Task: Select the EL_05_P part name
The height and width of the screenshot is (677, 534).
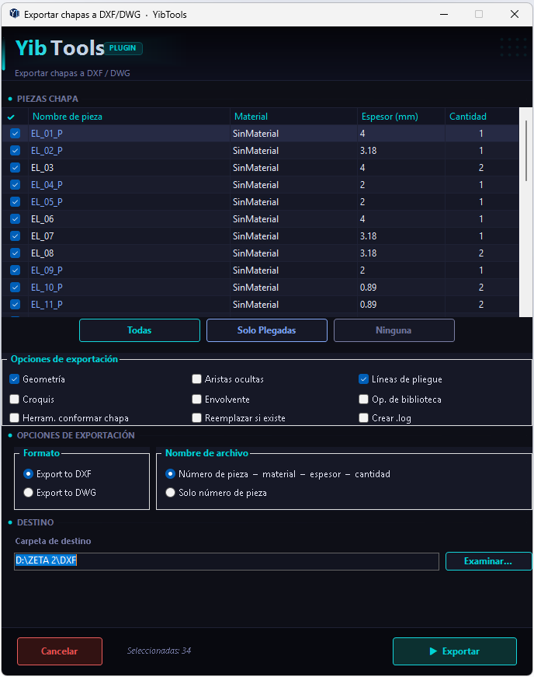Action: click(x=47, y=201)
